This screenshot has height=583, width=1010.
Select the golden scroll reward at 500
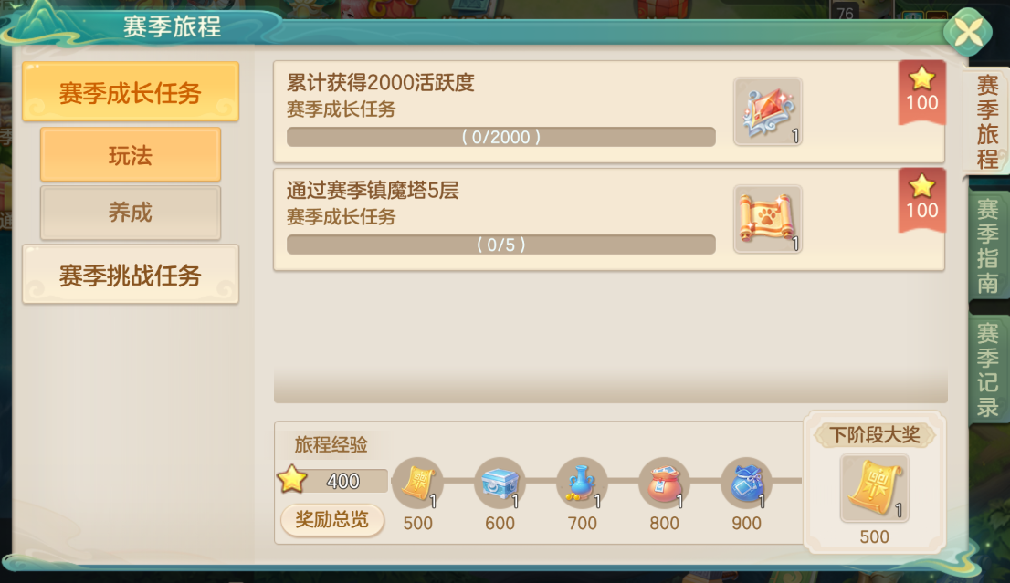[x=418, y=483]
